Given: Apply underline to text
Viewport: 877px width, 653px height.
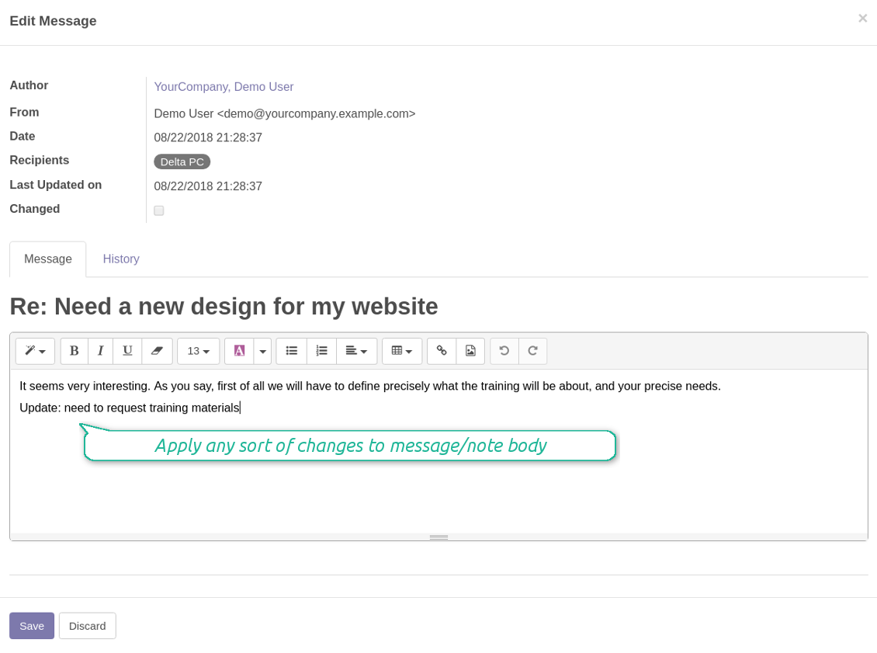Looking at the screenshot, I should click(x=127, y=351).
